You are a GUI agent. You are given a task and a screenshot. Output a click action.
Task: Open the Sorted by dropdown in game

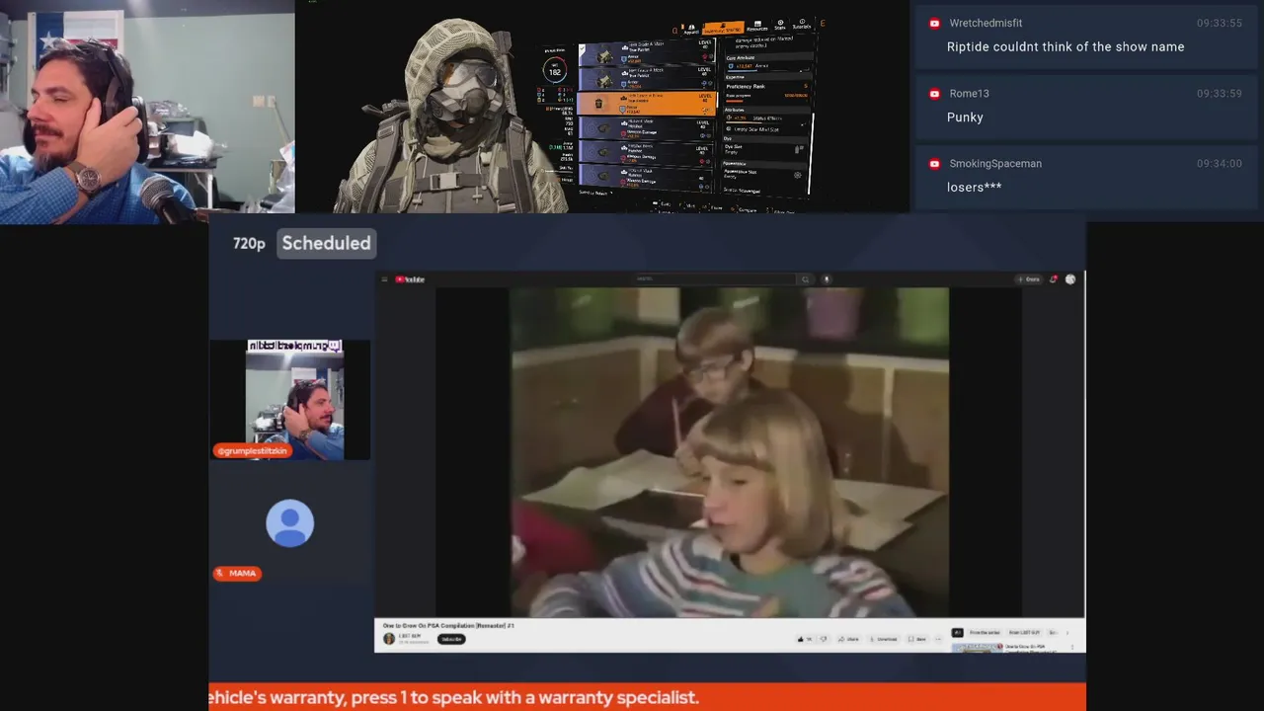[595, 193]
